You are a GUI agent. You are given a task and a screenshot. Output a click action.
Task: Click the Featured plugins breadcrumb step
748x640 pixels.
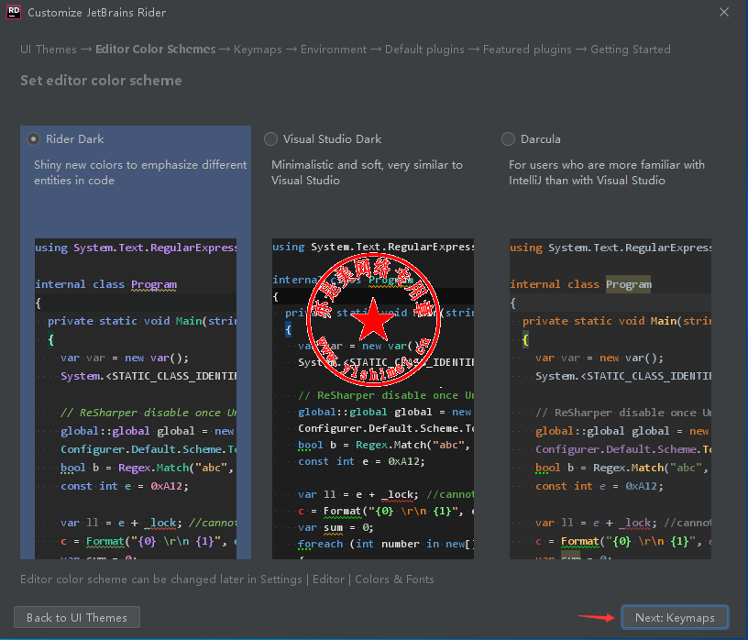(x=527, y=50)
